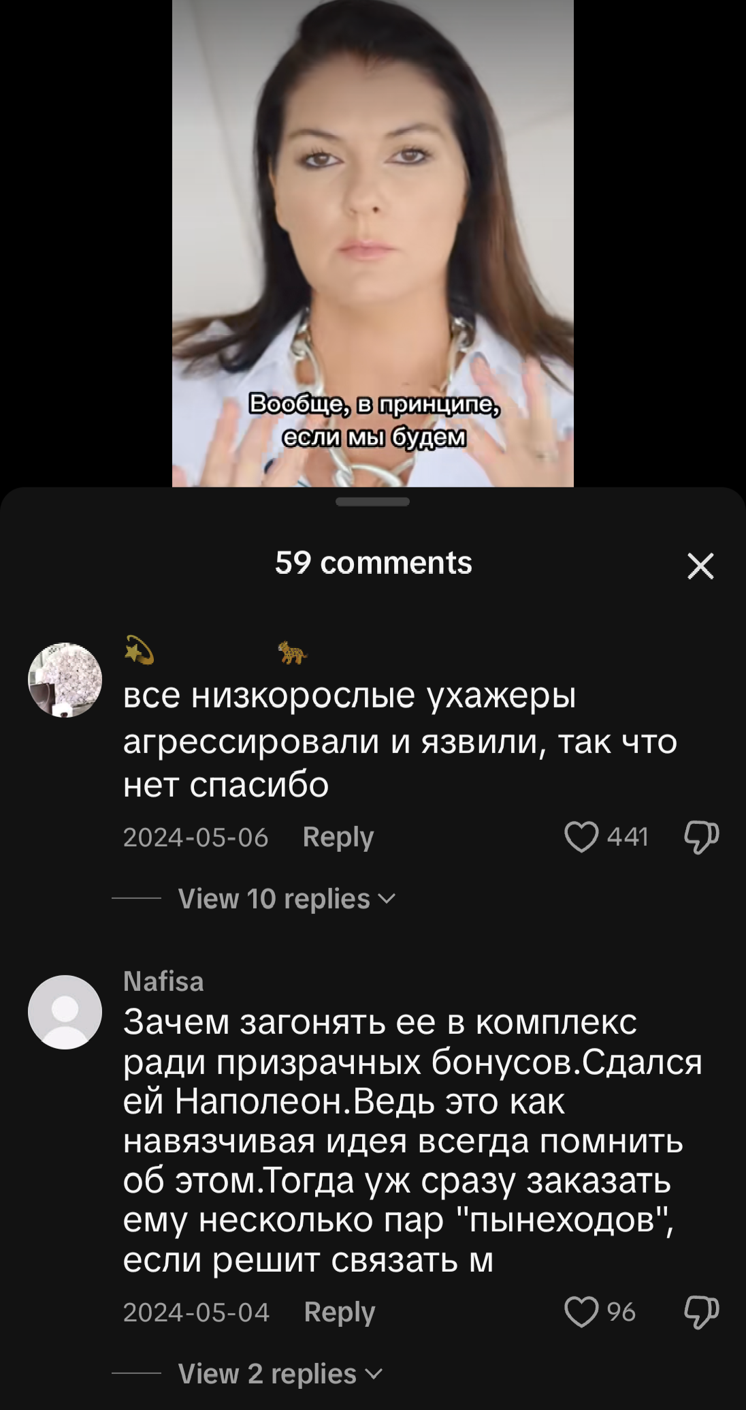The height and width of the screenshot is (1410, 746).
Task: Expand View 10 replies
Action: click(x=287, y=899)
